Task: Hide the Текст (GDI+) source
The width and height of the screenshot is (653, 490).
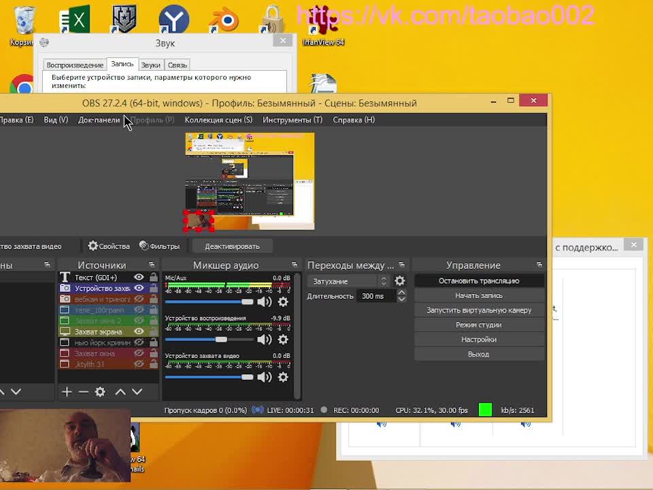Action: pyautogui.click(x=139, y=277)
